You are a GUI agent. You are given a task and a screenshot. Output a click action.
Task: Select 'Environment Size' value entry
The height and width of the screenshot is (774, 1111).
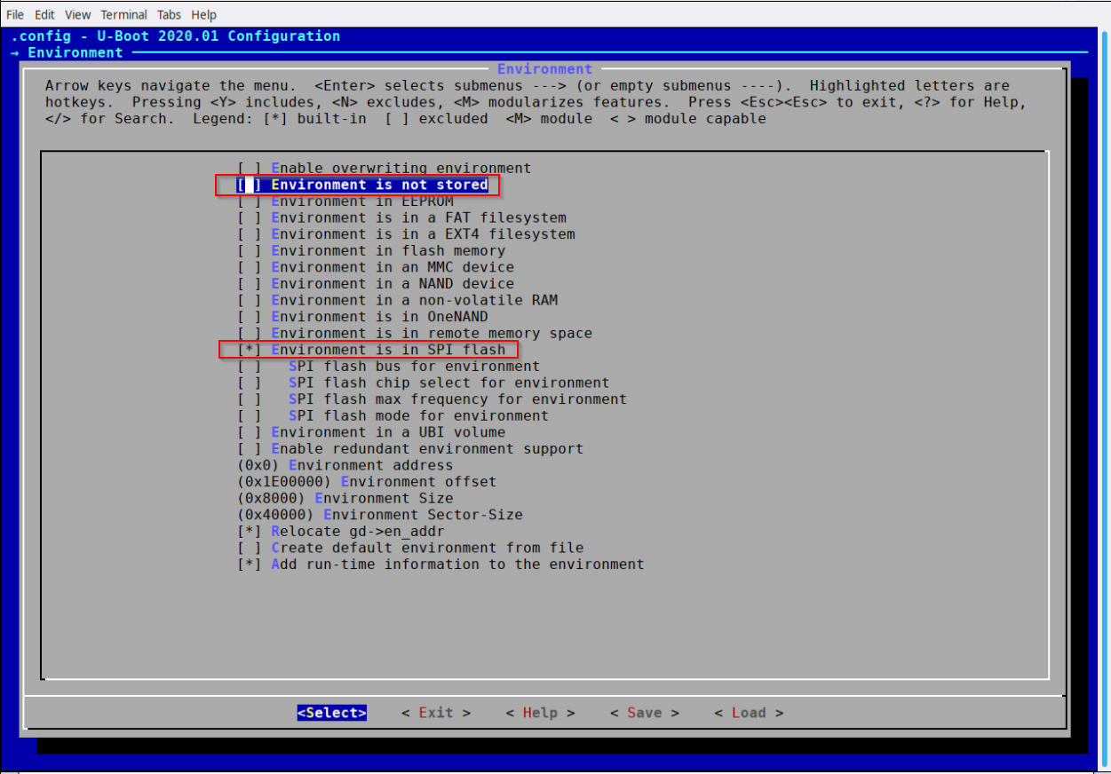pos(345,498)
